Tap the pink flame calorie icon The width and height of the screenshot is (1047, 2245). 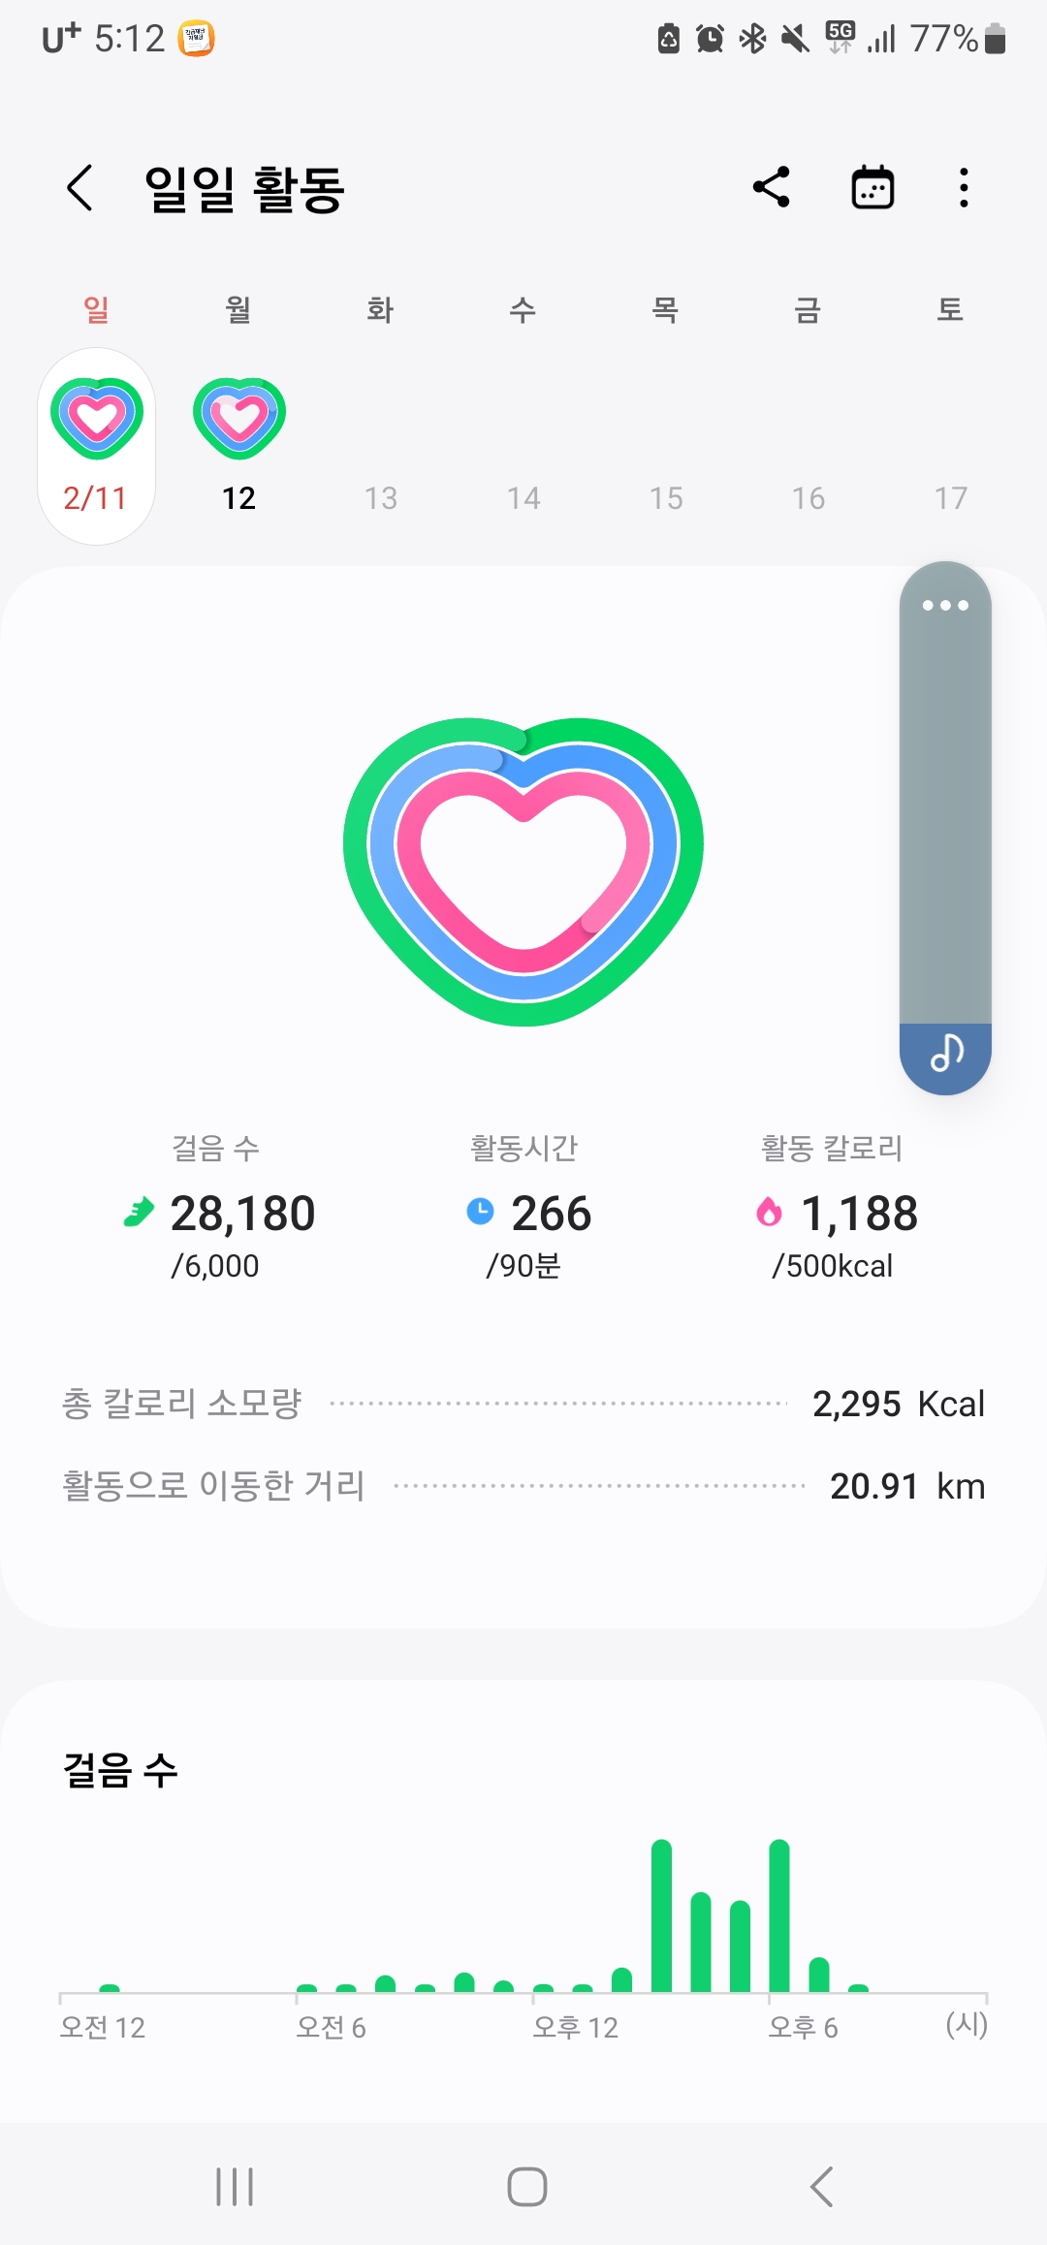tap(769, 1212)
